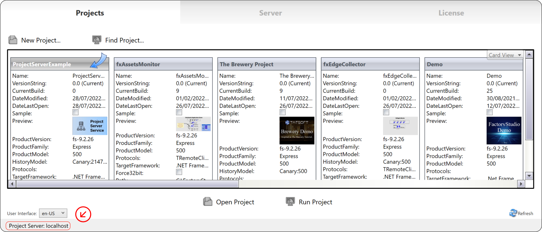This screenshot has height=232, width=542.
Task: Click CurrentBuild value 25 in Demo card
Action: pos(490,91)
